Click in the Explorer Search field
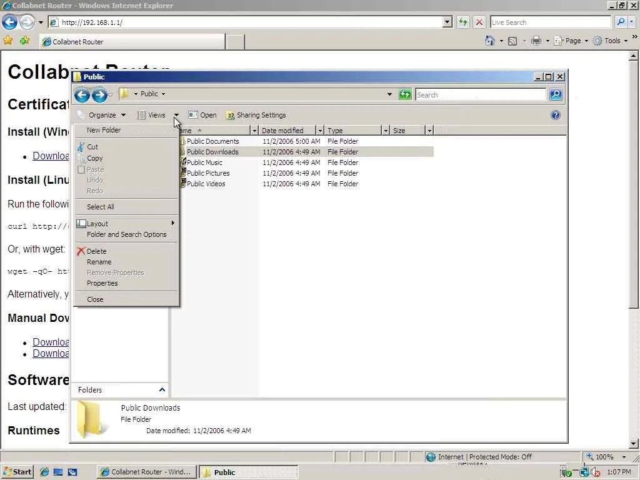 pyautogui.click(x=481, y=95)
